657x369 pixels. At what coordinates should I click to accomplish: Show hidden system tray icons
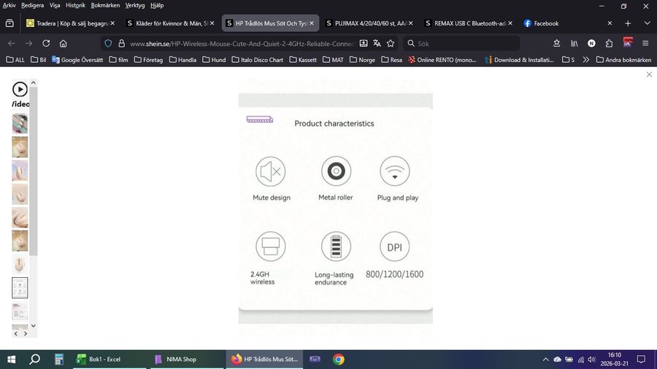pos(545,360)
